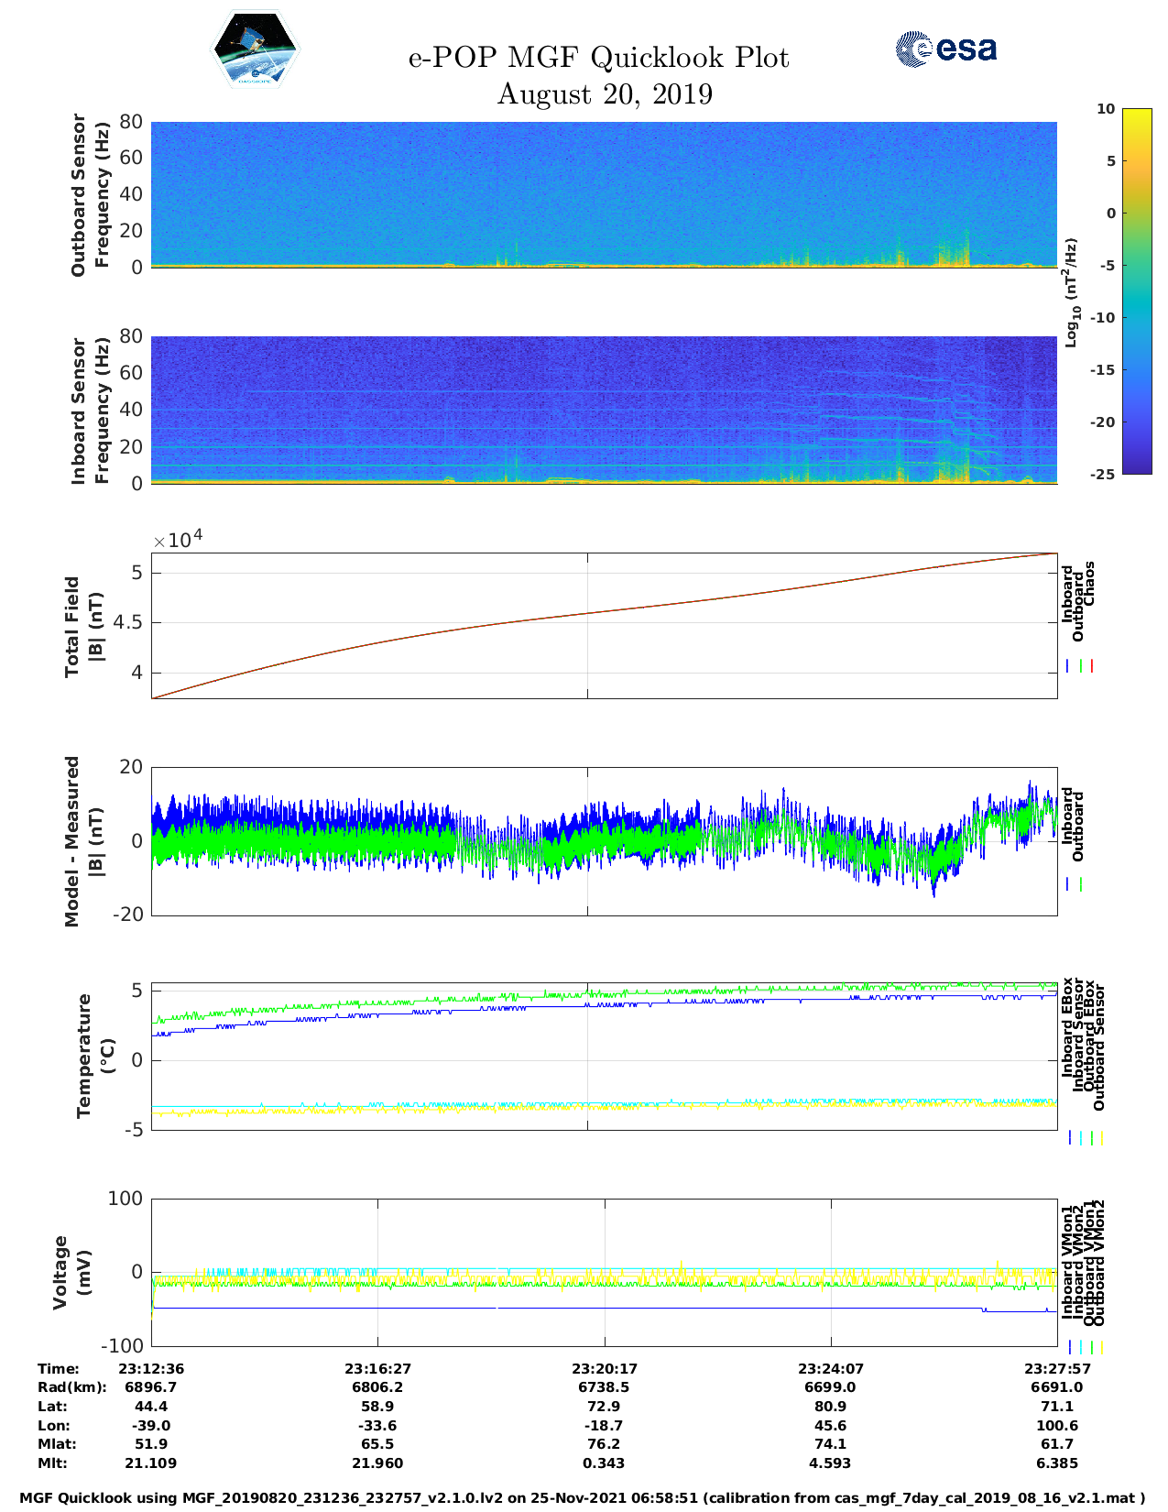
Task: Click the Inboard Sensor spectrogram panel
Action: point(604,410)
